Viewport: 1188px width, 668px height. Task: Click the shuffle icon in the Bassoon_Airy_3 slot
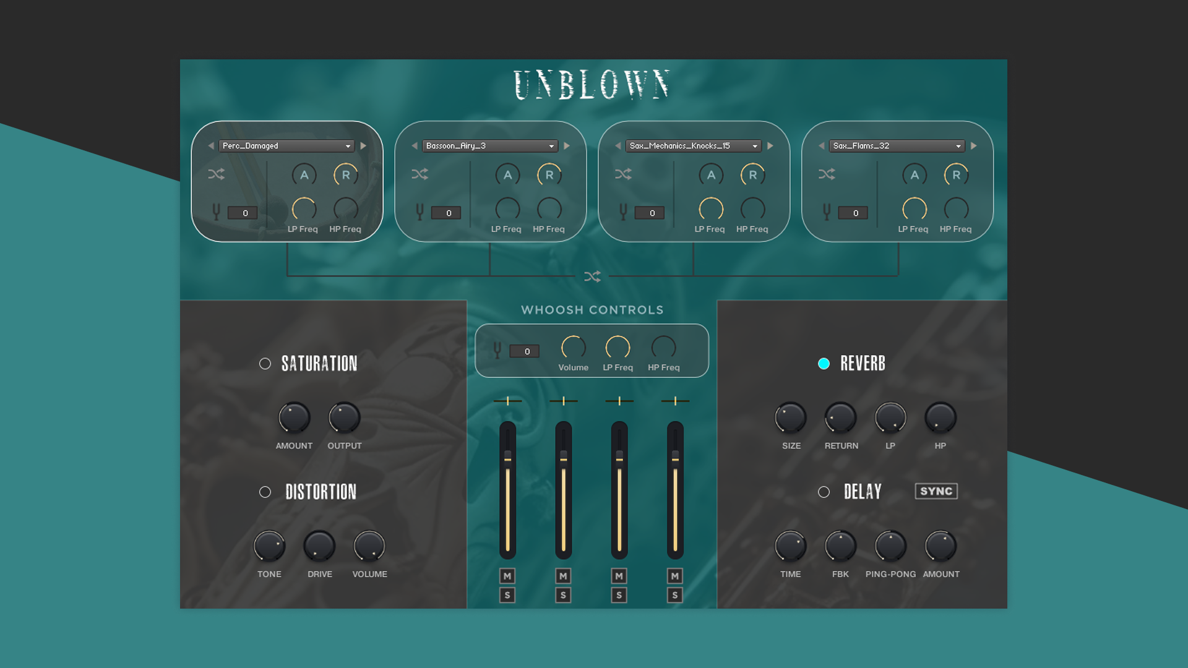coord(420,174)
